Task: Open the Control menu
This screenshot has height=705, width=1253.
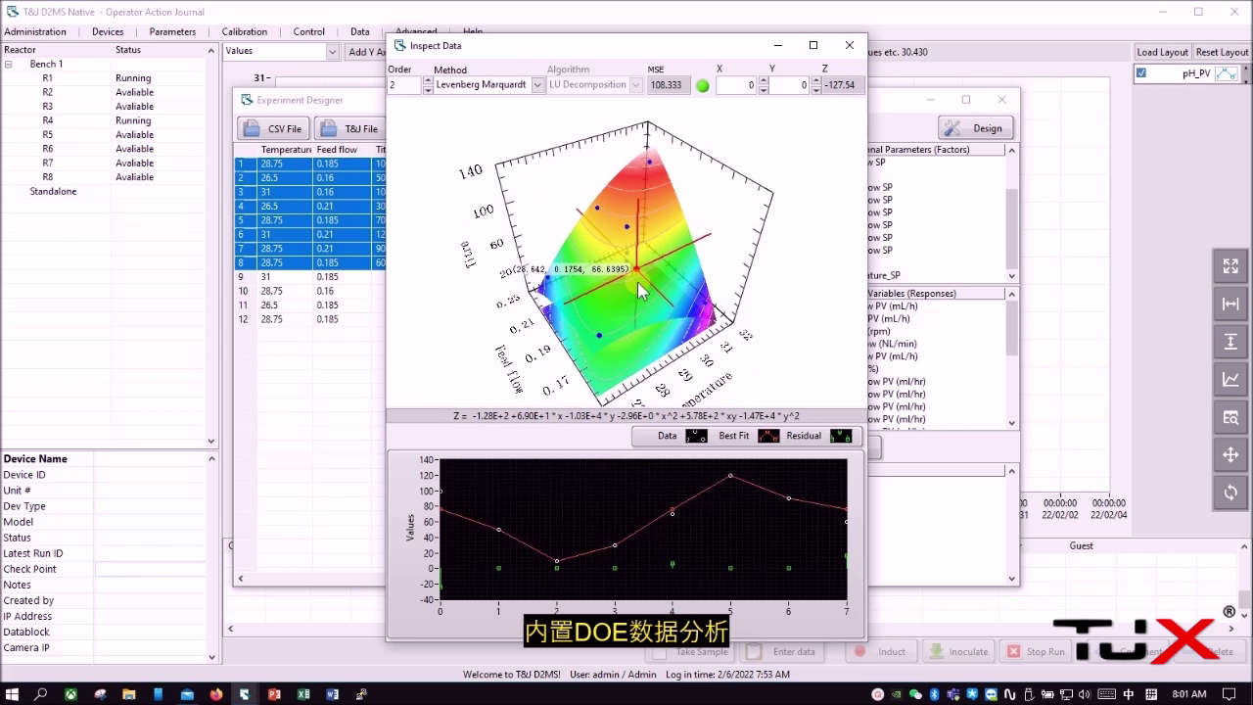Action: pyautogui.click(x=309, y=31)
